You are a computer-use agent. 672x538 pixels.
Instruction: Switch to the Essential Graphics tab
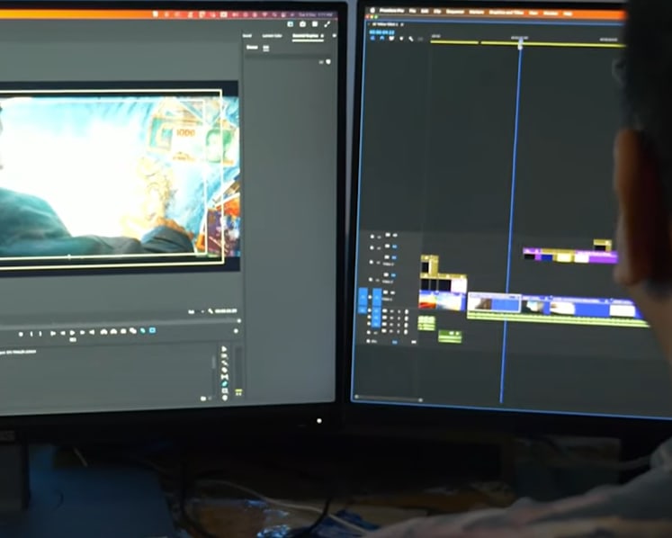click(x=305, y=36)
